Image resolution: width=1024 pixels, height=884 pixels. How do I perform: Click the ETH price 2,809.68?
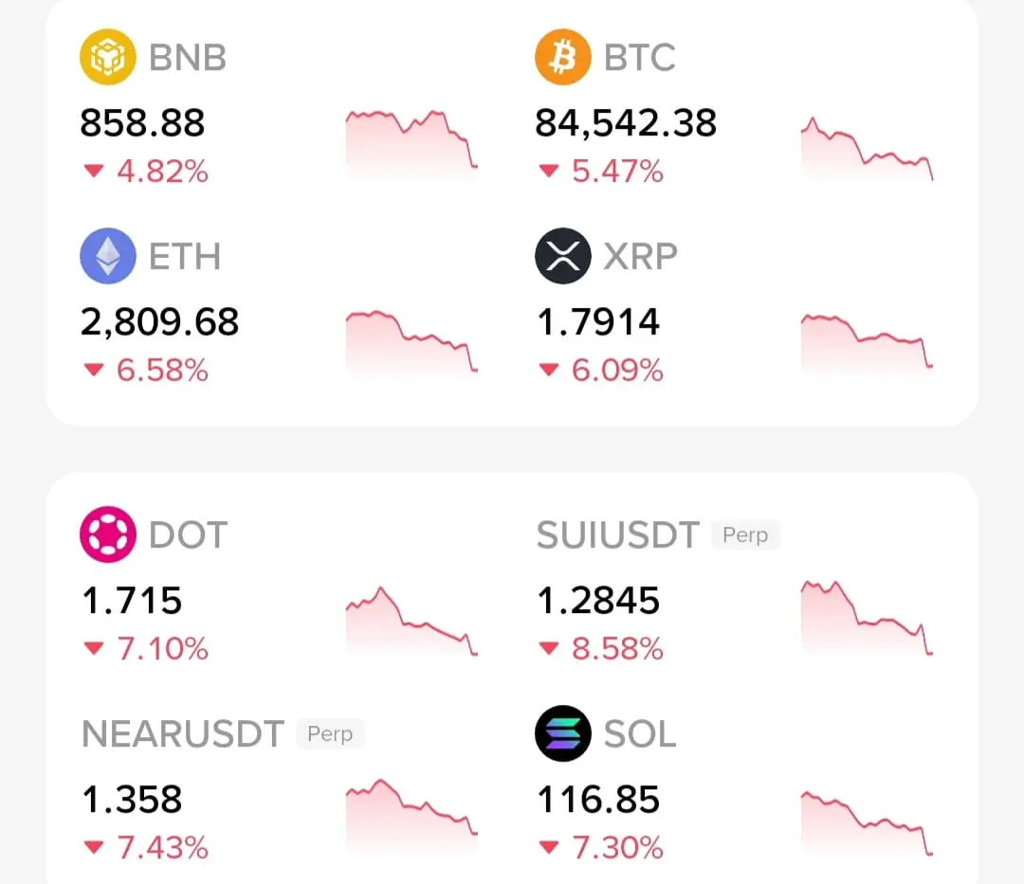click(x=159, y=322)
